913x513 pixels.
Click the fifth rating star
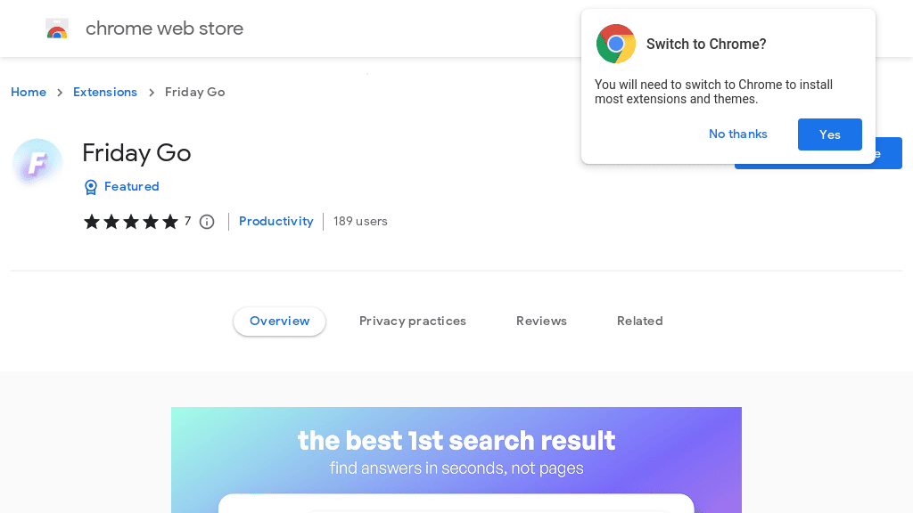(172, 221)
